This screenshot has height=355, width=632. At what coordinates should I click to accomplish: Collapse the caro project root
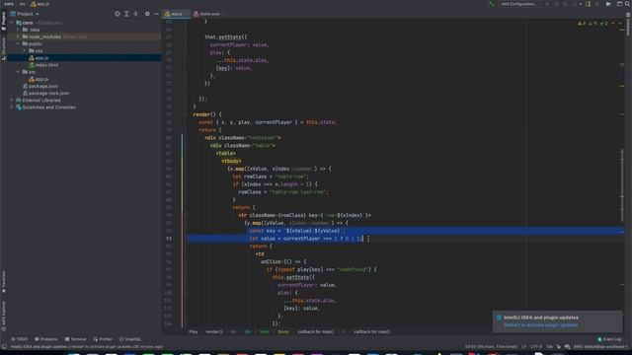point(12,23)
